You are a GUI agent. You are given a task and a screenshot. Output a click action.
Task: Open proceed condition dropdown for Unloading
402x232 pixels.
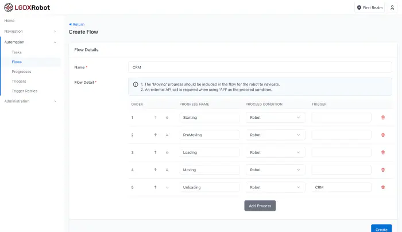275,187
